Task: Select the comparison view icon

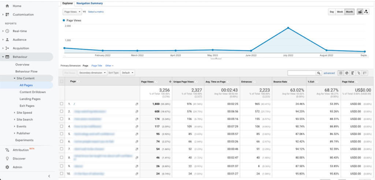Action: pos(359,73)
